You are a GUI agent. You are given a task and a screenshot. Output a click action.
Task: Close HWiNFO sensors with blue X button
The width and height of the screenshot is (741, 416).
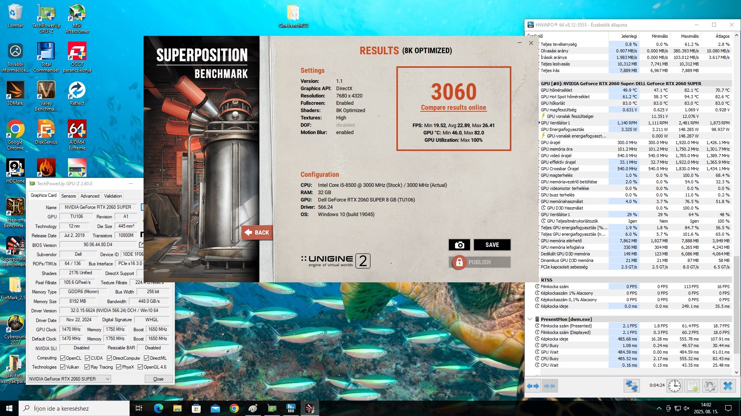coord(727,386)
